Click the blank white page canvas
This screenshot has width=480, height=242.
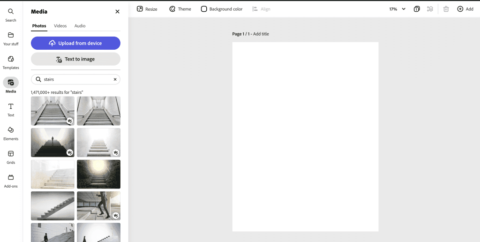click(x=305, y=136)
